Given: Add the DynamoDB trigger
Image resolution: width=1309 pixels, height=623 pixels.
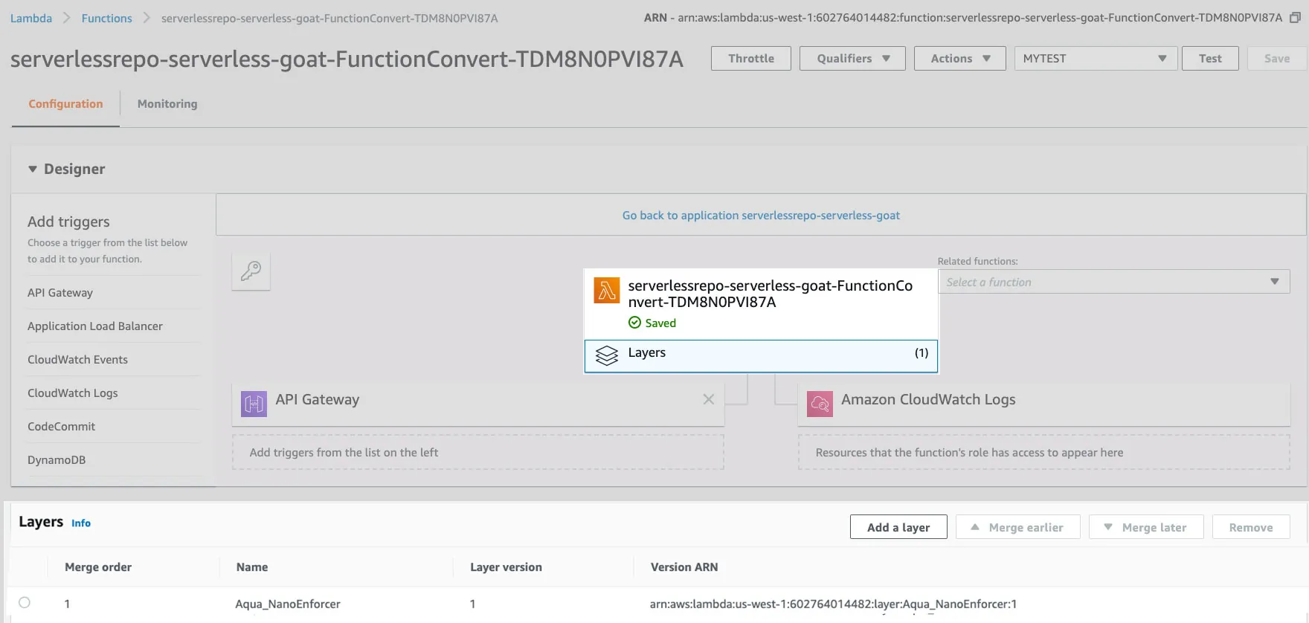Looking at the screenshot, I should (x=57, y=460).
